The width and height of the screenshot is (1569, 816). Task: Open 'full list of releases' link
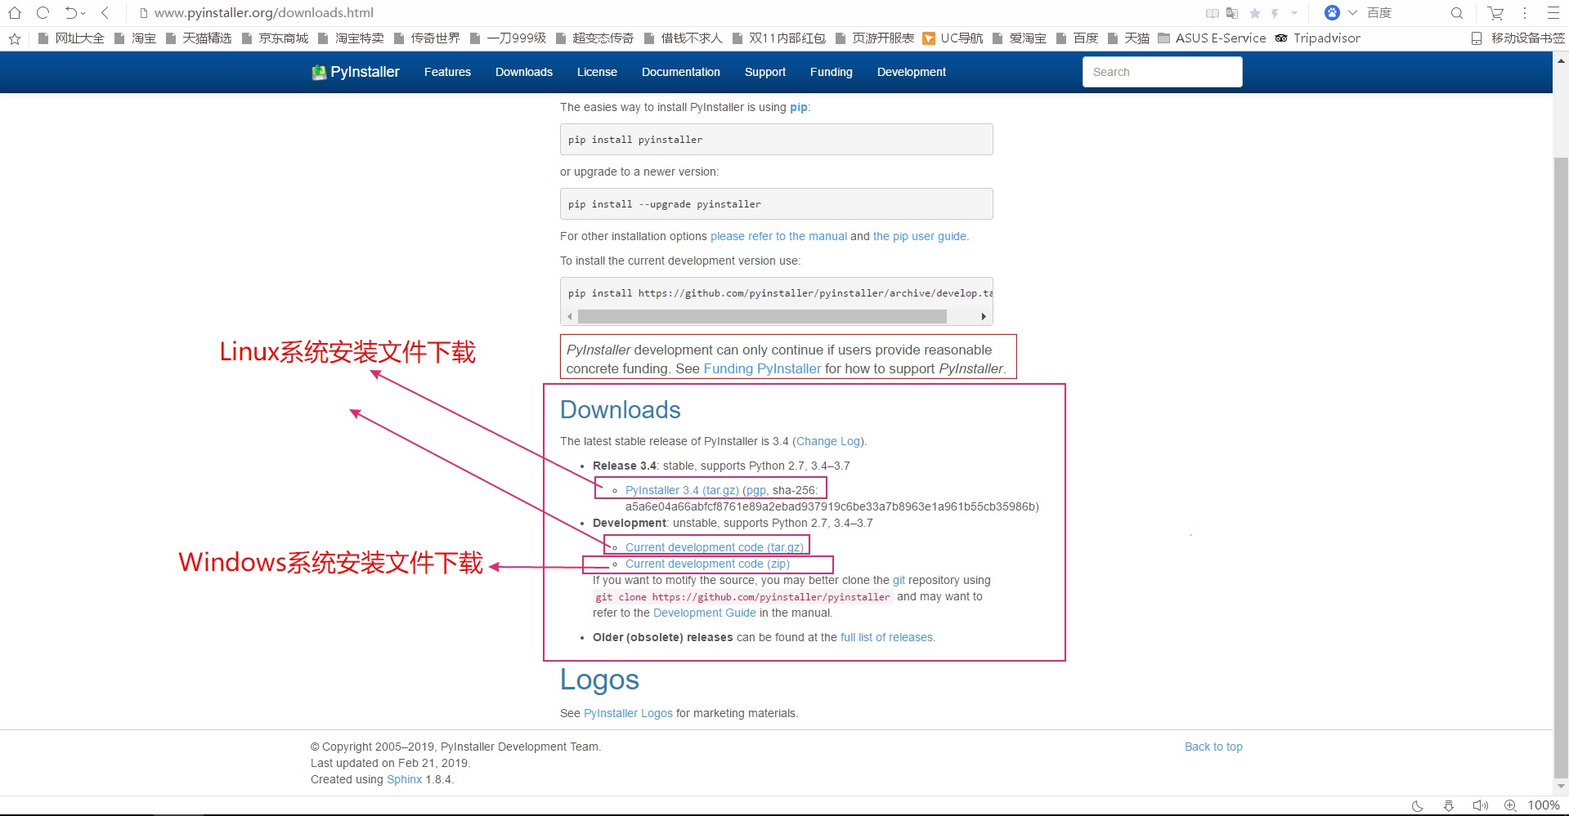click(886, 637)
